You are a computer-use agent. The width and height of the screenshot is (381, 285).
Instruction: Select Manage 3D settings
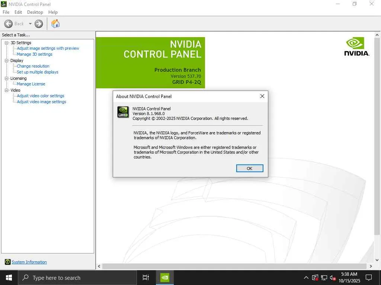click(35, 54)
